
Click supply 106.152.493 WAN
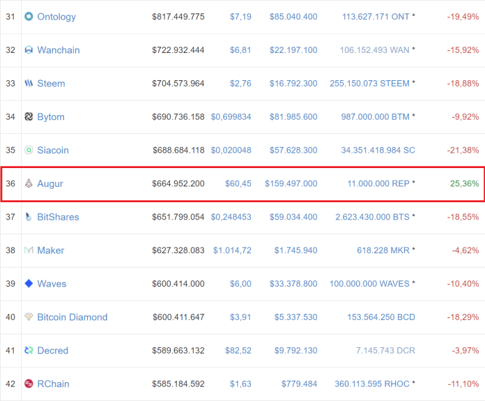(x=375, y=50)
